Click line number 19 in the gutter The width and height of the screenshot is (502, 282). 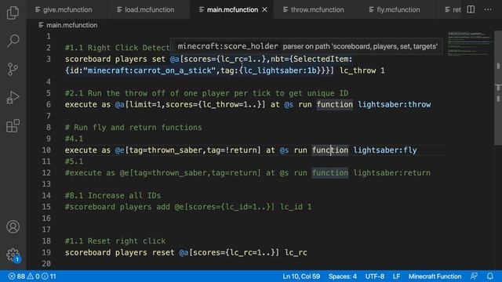pyautogui.click(x=46, y=252)
